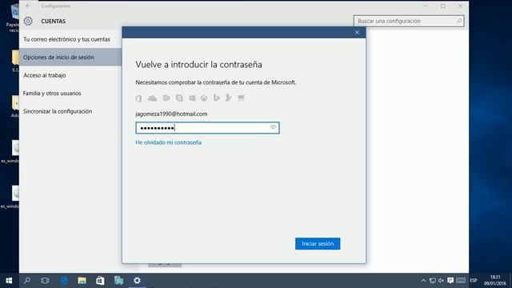The height and width of the screenshot is (288, 512).
Task: Select 'Opciones de inicio de sesión'
Action: pyautogui.click(x=70, y=57)
